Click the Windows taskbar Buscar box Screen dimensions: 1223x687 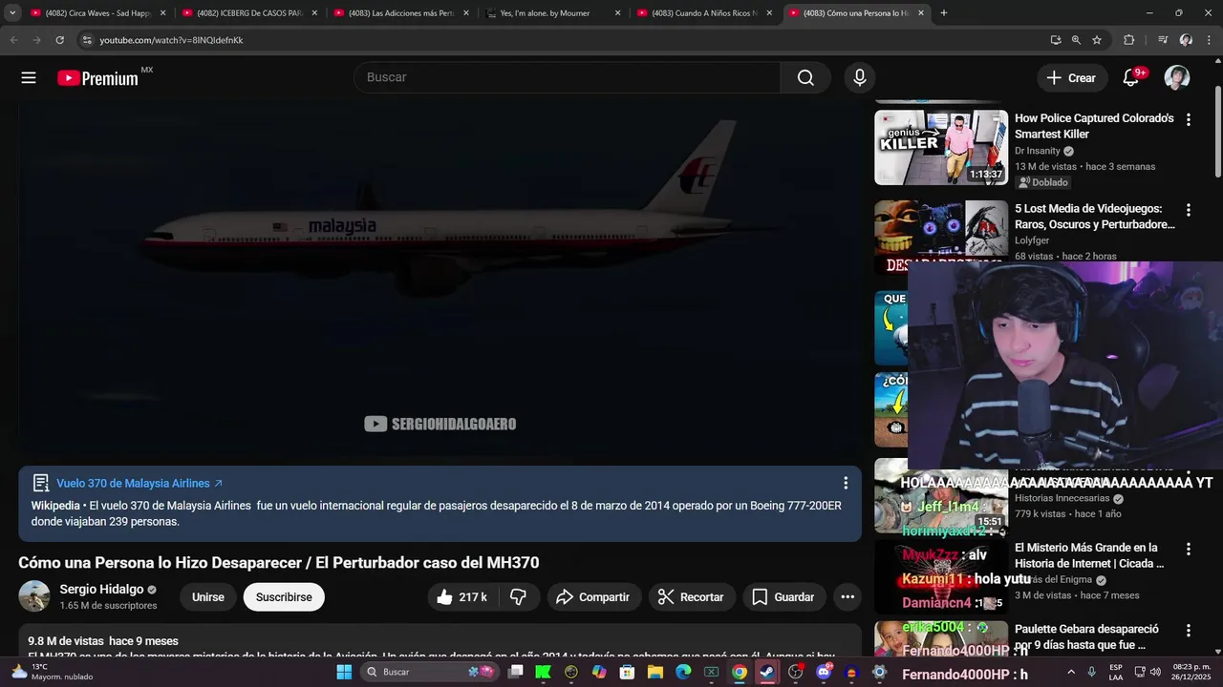click(430, 672)
